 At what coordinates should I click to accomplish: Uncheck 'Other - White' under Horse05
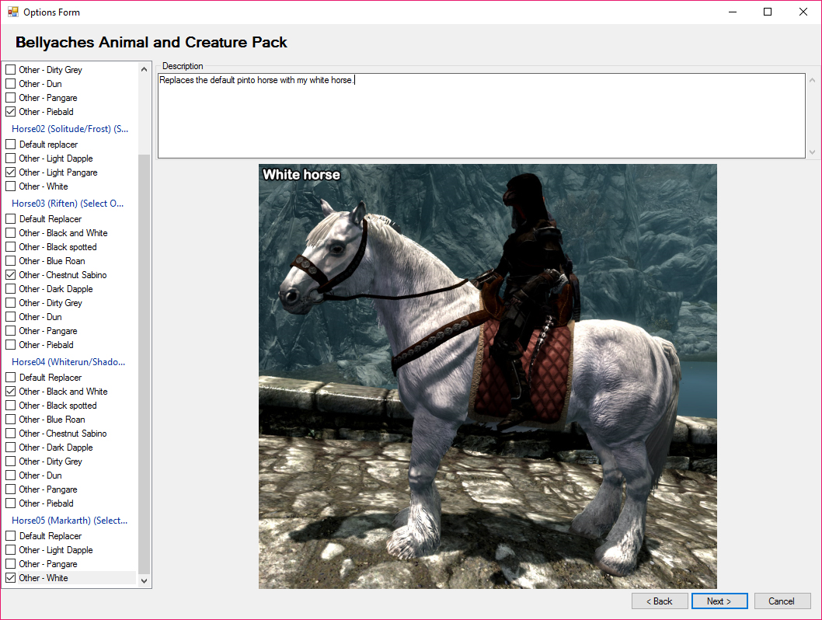coord(10,577)
